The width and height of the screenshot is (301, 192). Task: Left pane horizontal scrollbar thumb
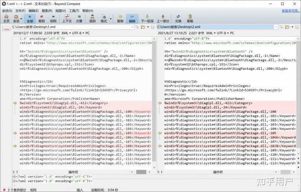coord(141,172)
